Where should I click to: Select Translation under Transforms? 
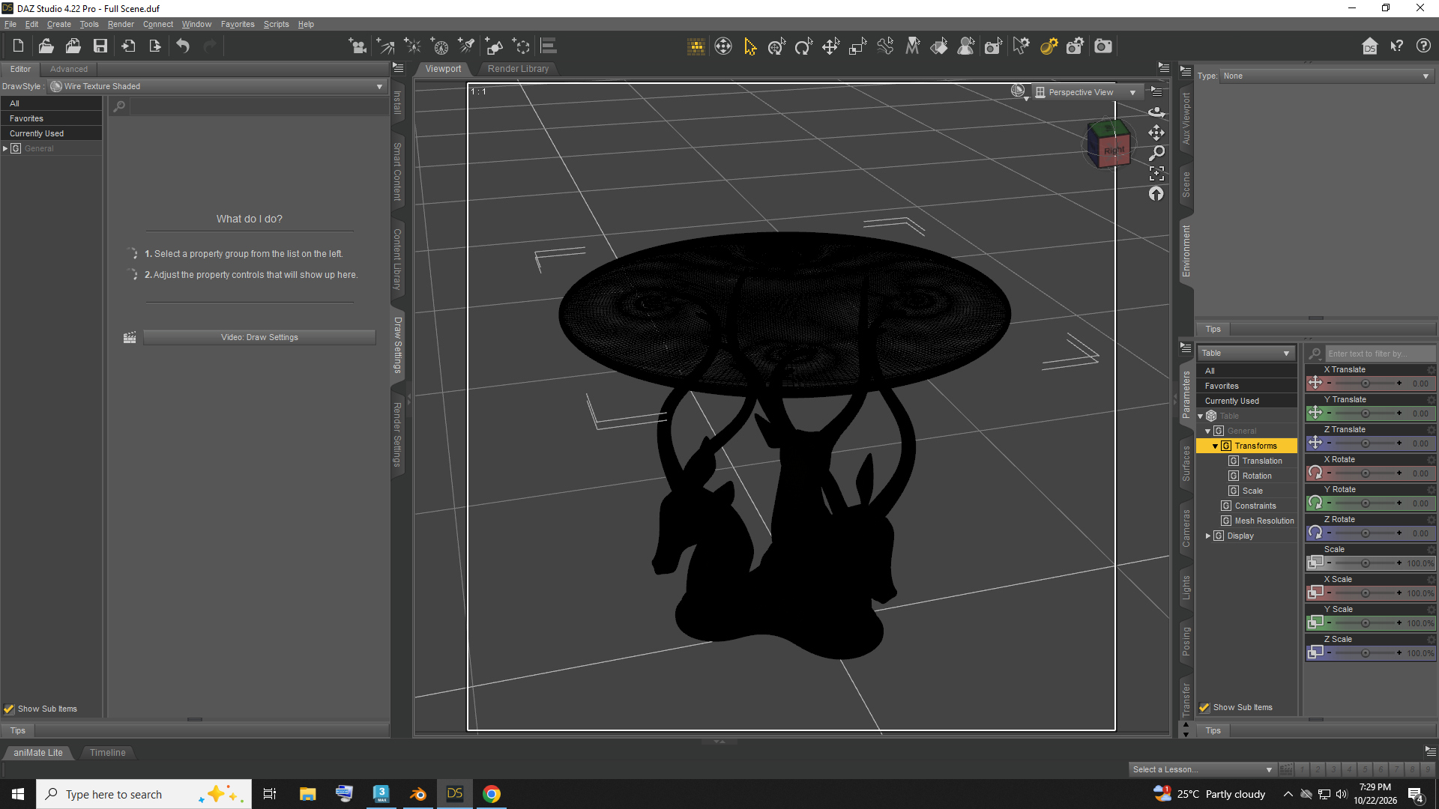click(x=1261, y=461)
